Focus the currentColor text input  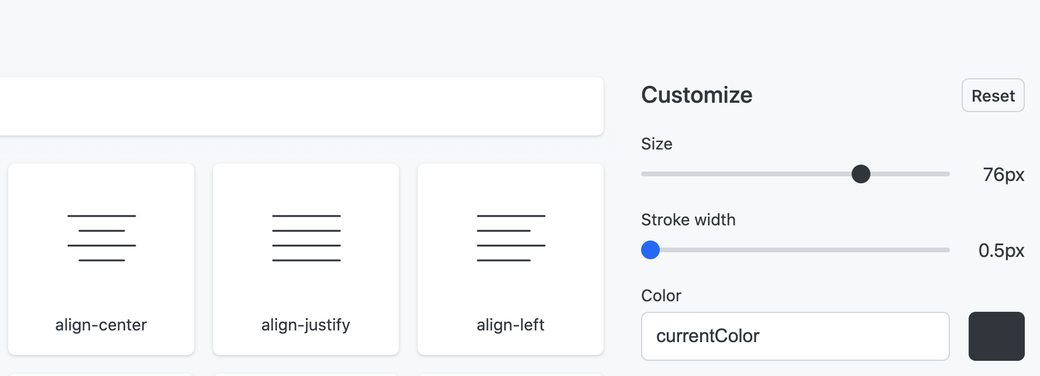[x=796, y=336]
